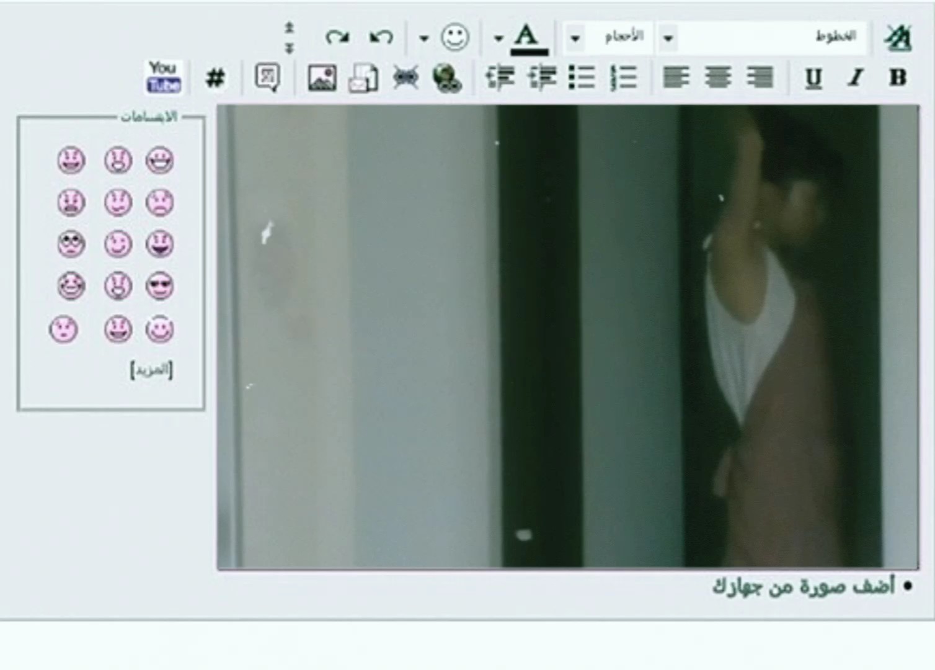Insert an image using the picture icon

point(322,78)
